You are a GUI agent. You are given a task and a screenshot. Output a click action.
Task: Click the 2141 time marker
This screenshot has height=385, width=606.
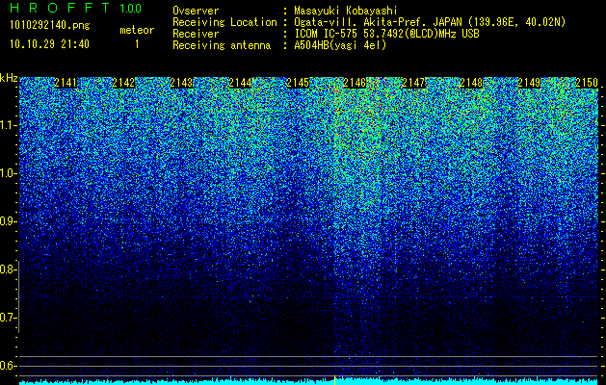(x=66, y=83)
